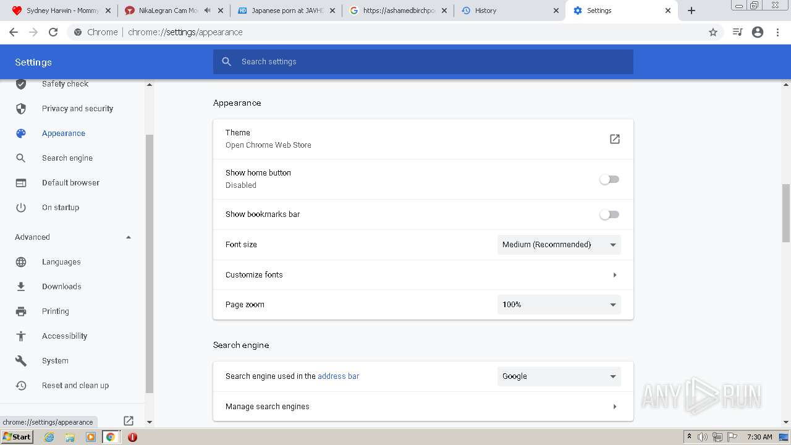Click the Search engine magnifier sidebar icon
The width and height of the screenshot is (791, 445).
tap(21, 158)
